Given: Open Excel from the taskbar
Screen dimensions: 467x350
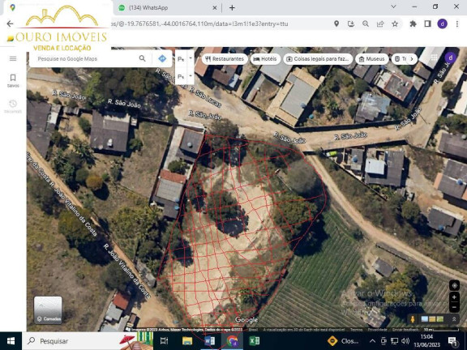Looking at the screenshot, I should pyautogui.click(x=255, y=341).
